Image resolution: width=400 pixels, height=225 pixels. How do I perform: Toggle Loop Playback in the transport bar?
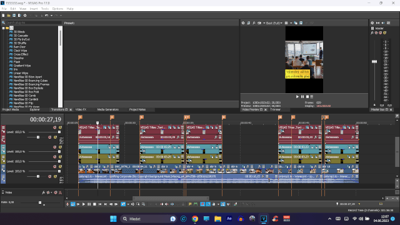pos(73,204)
